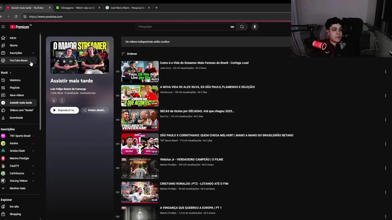The height and width of the screenshot is (220, 392).
Task: Activate voice search microphone icon
Action: pyautogui.click(x=254, y=27)
